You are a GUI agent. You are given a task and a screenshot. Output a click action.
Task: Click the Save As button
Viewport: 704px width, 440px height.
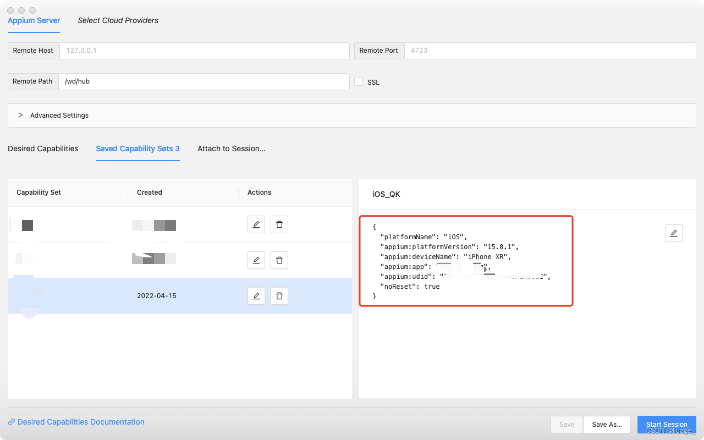pos(607,425)
